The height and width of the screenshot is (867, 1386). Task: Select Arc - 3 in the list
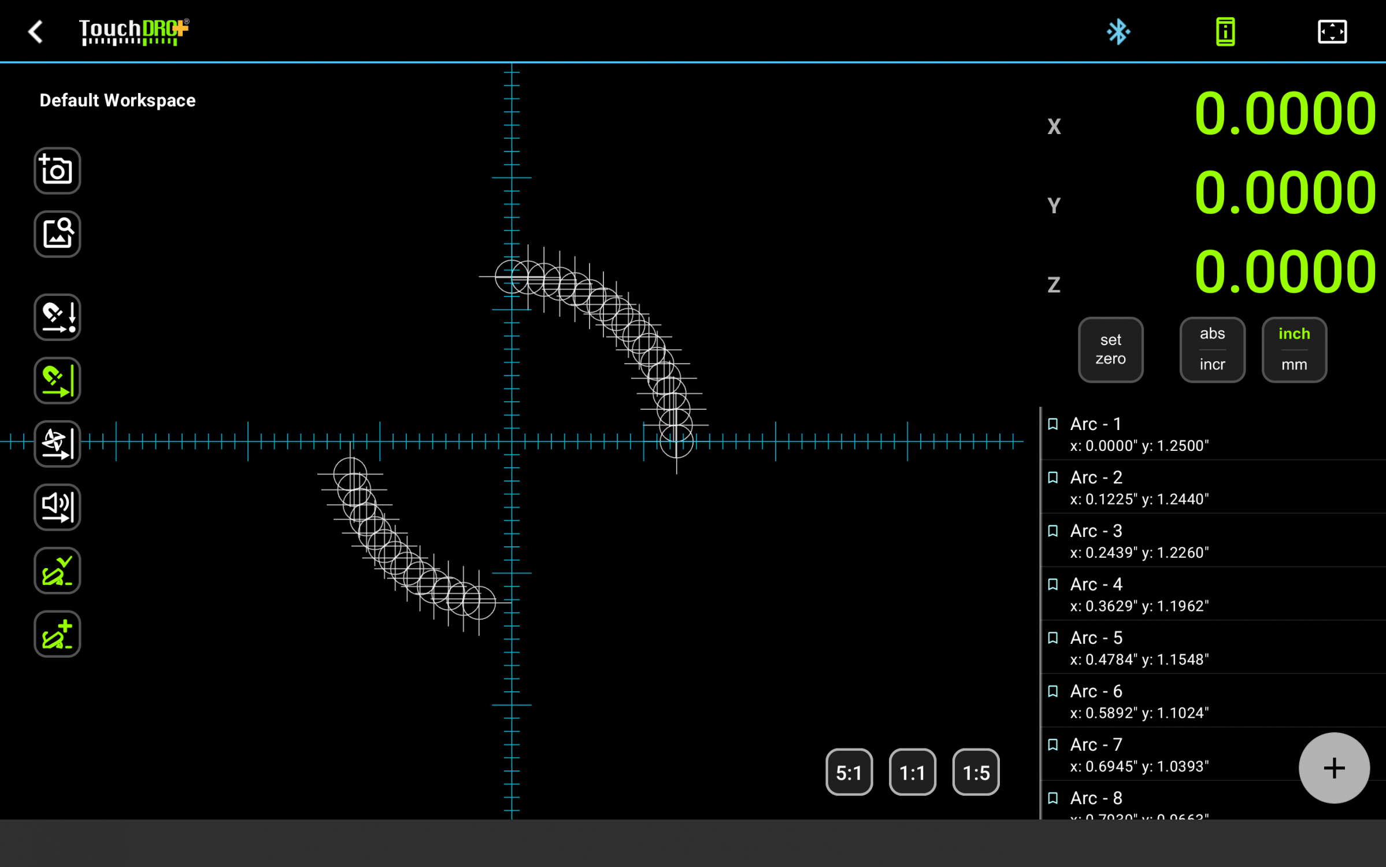coord(1213,540)
